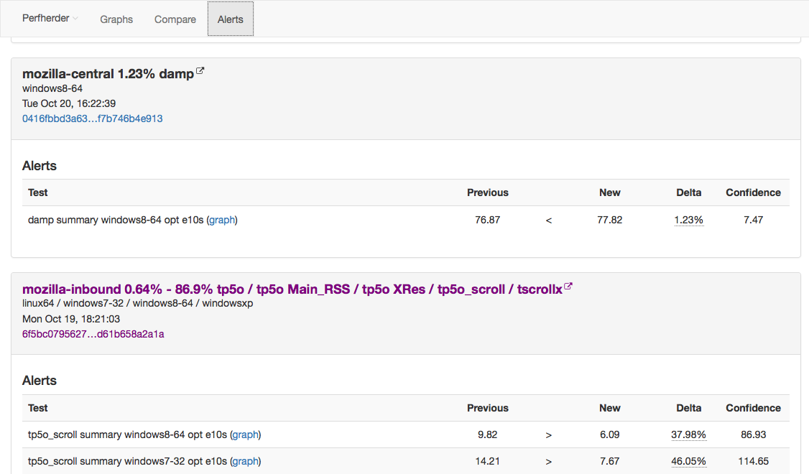Click Confidence column header in damp table
809x474 pixels.
click(x=753, y=192)
